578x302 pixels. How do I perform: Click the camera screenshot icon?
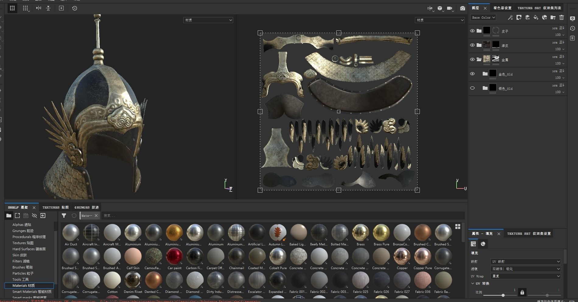pyautogui.click(x=463, y=8)
